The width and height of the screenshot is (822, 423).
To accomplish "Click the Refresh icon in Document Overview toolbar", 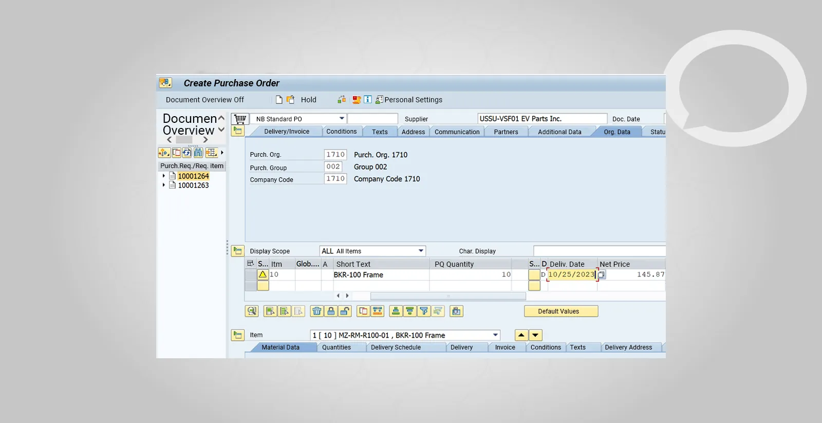I will coord(187,153).
